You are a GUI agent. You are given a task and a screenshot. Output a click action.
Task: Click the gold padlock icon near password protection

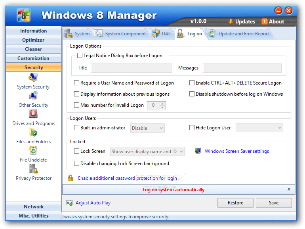[x=70, y=178]
